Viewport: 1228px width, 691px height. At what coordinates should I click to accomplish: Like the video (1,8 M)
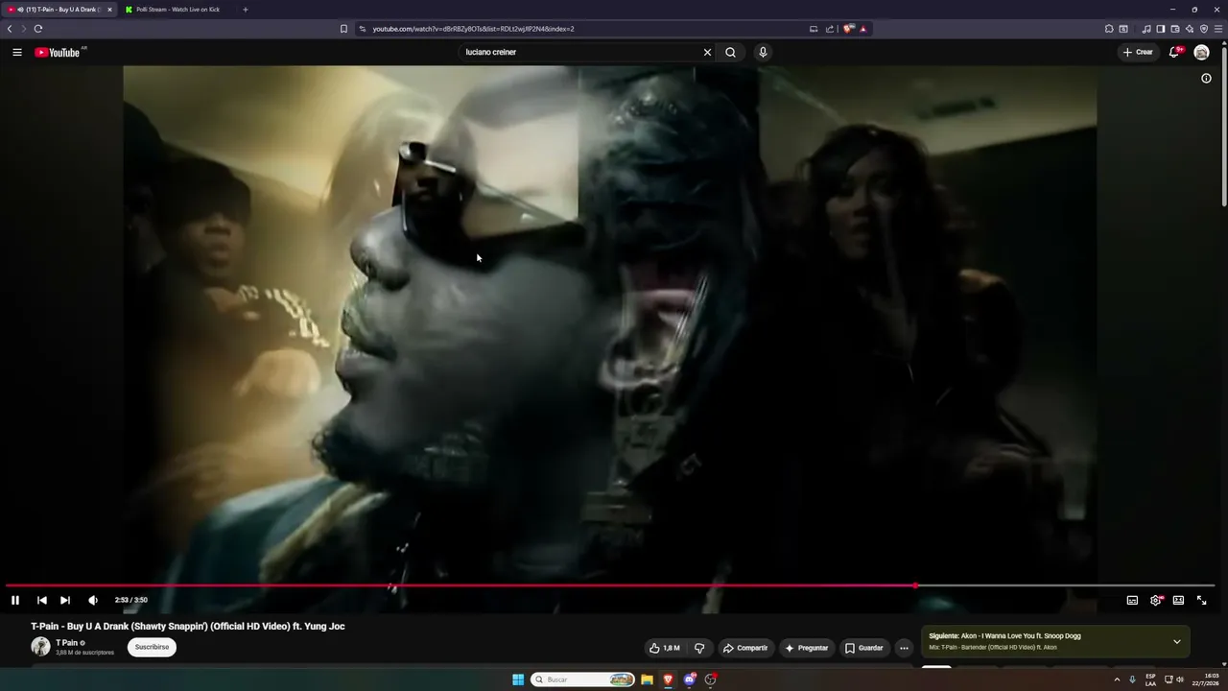665,648
